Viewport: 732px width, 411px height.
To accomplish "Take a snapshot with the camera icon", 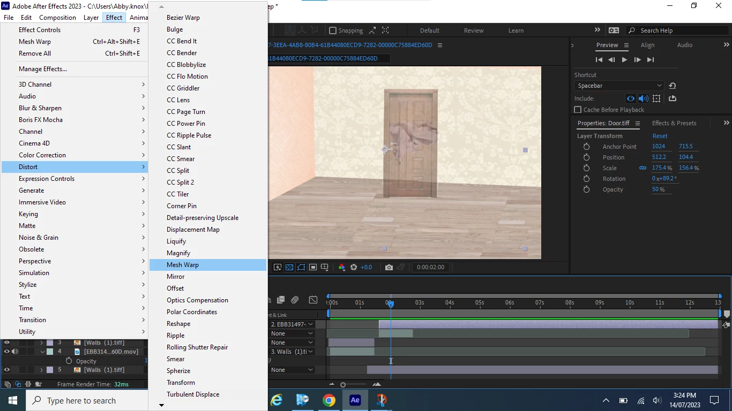I will point(389,267).
